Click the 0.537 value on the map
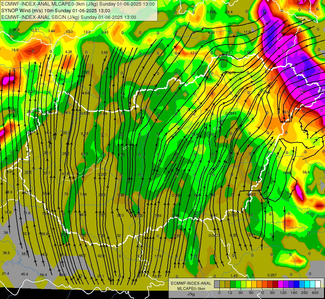Viewport: 325px width, 299px height. [x=233, y=215]
